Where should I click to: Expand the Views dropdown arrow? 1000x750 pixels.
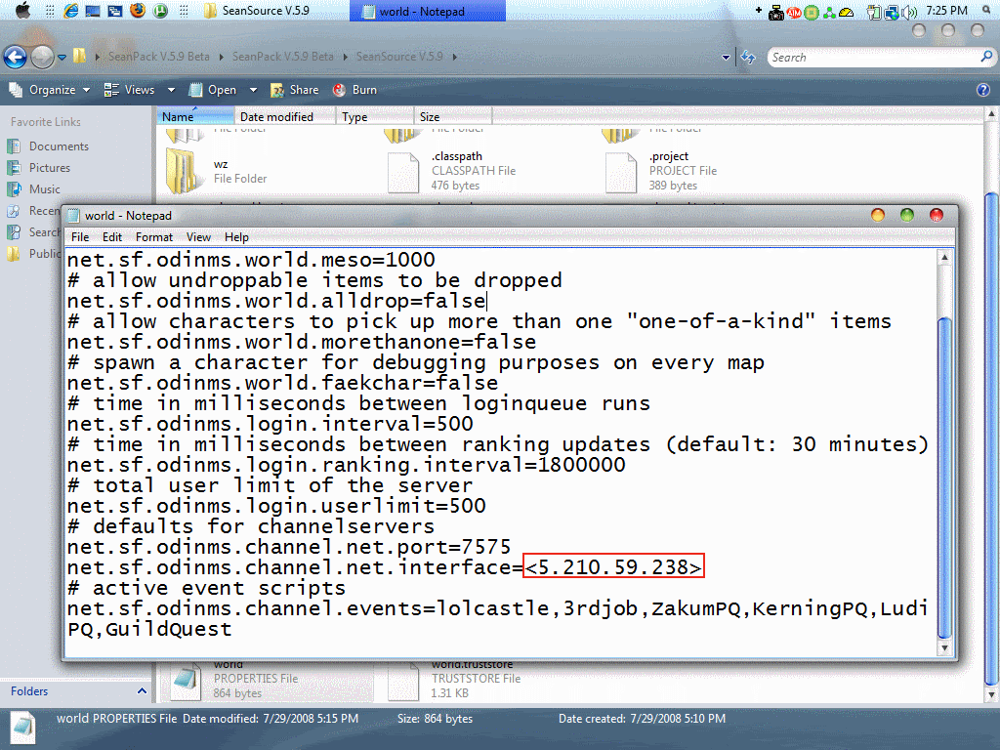pos(171,90)
